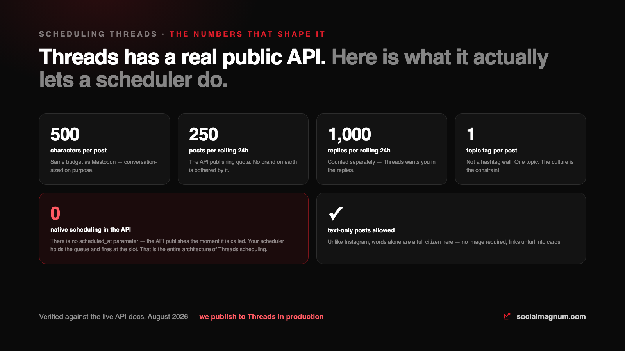Click 'replies per rolling 24h' label
Screen dimensions: 625x351
359,151
